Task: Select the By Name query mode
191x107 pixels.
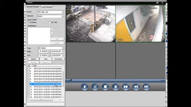Action: point(28,22)
